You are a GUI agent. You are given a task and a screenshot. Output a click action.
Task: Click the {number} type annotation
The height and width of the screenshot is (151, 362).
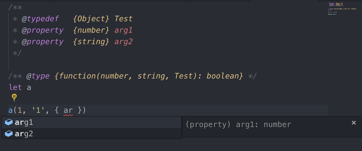tap(91, 30)
